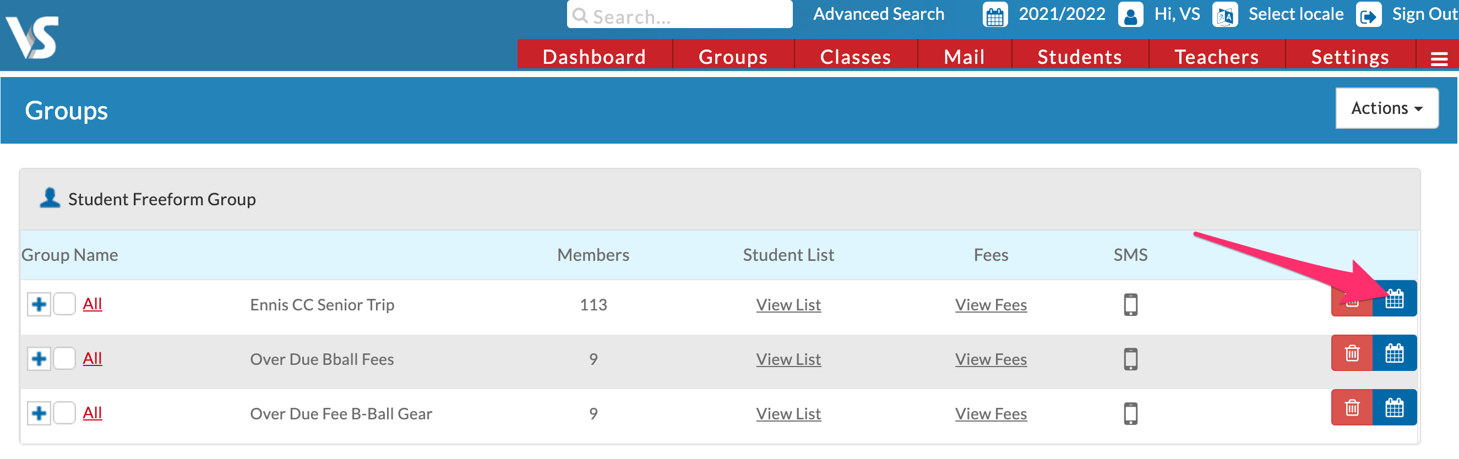
Task: Click the VS logo in the header
Action: pos(32,37)
